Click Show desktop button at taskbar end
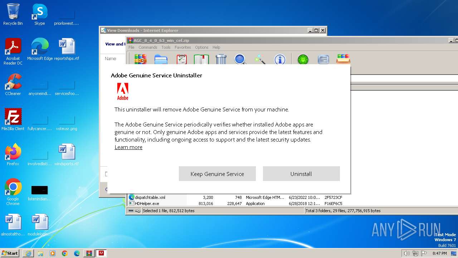 coord(454,253)
